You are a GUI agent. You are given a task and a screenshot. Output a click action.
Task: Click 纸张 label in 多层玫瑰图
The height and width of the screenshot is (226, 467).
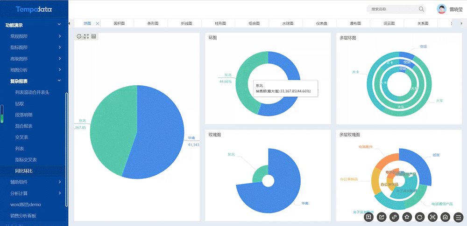tap(436, 155)
